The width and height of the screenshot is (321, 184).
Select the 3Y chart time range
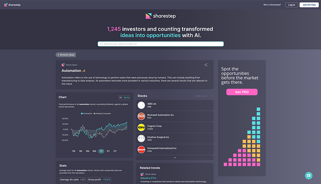[108, 151]
